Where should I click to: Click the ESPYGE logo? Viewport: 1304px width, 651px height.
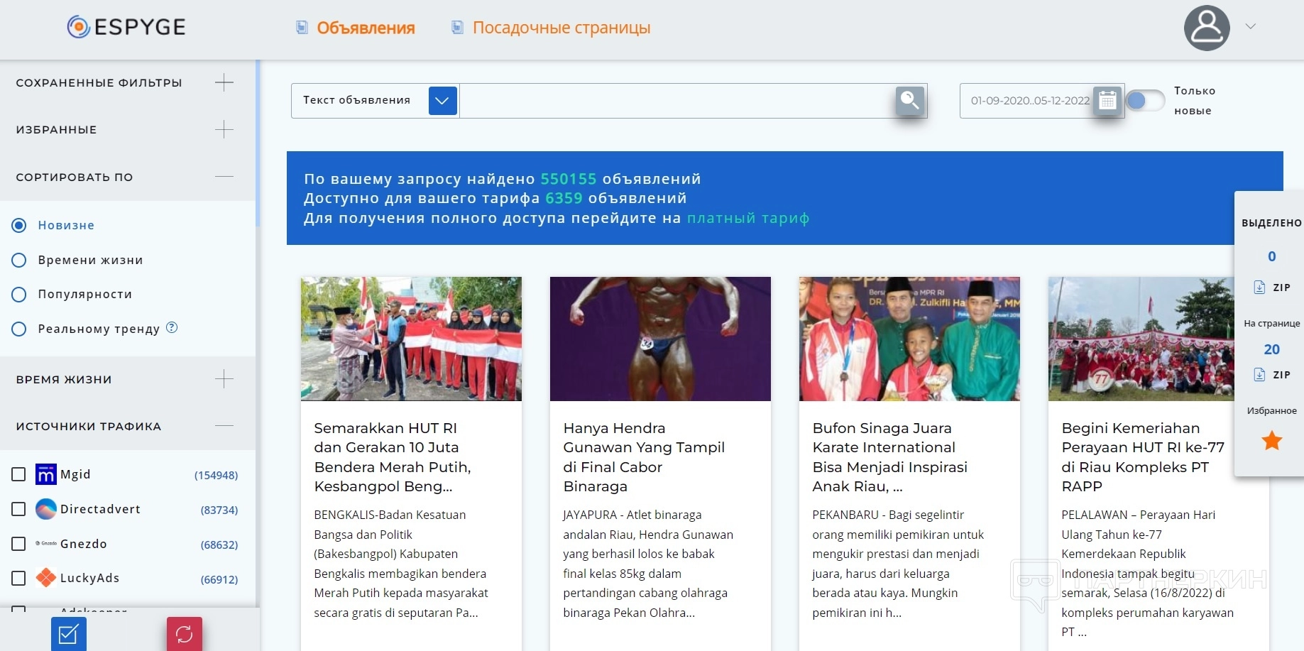tap(126, 27)
